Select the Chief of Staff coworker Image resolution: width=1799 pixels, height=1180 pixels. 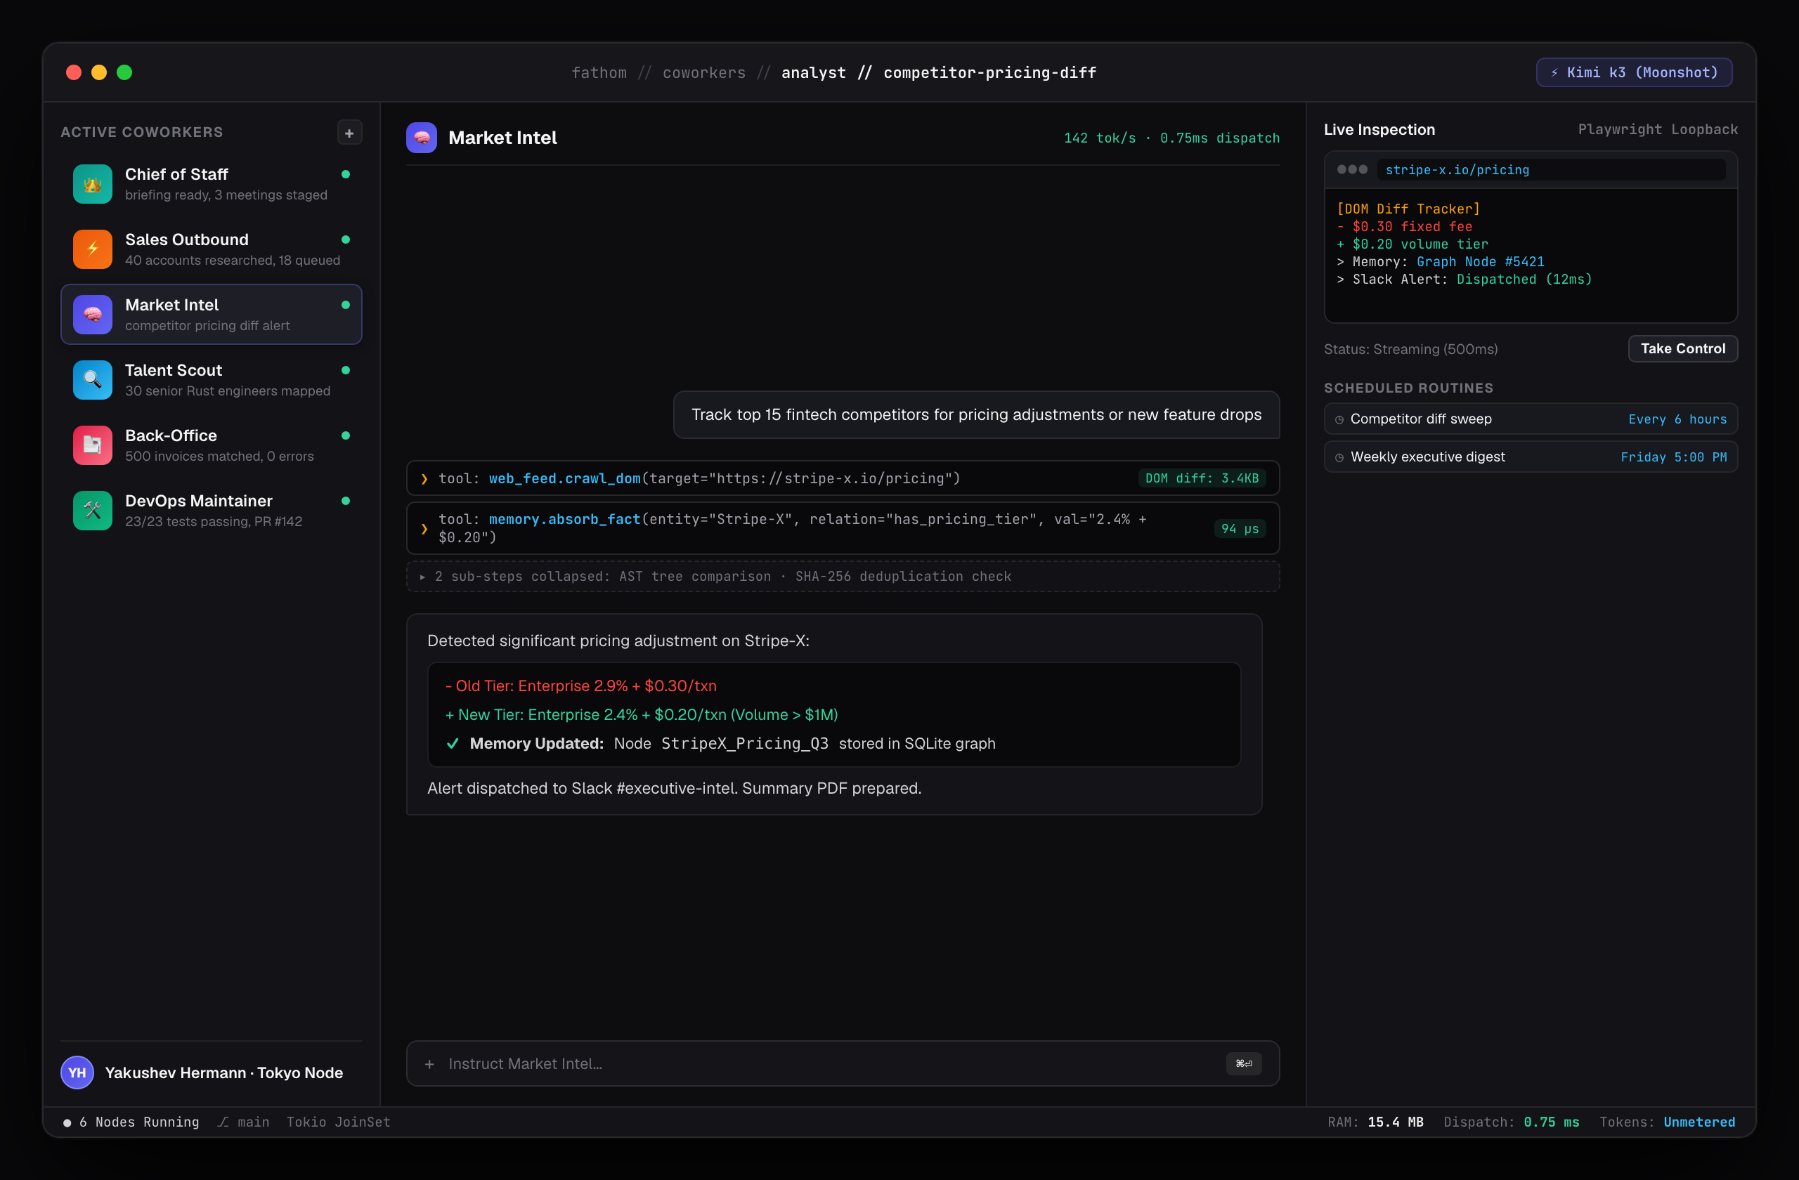[x=212, y=183]
